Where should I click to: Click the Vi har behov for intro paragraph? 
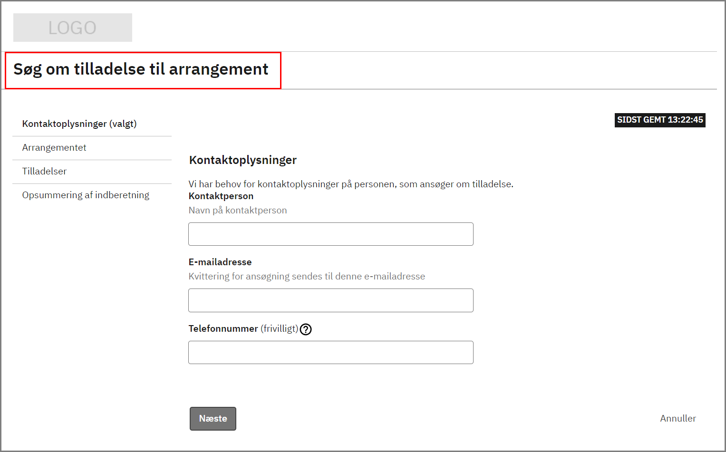point(350,184)
